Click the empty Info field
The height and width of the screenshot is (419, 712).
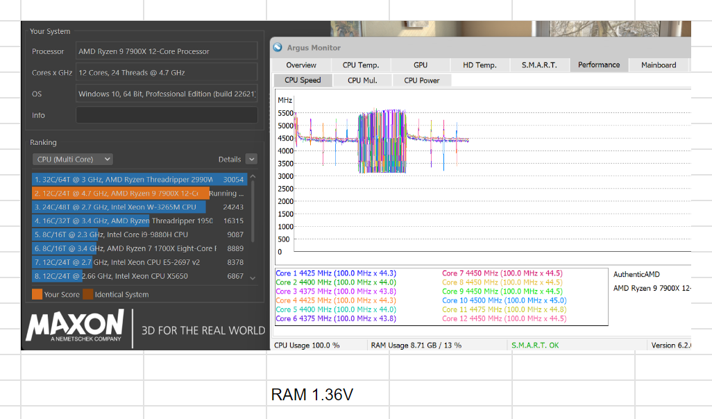pyautogui.click(x=167, y=115)
